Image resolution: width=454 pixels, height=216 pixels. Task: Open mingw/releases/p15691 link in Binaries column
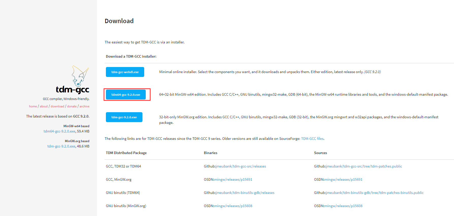pyautogui.click(x=233, y=179)
